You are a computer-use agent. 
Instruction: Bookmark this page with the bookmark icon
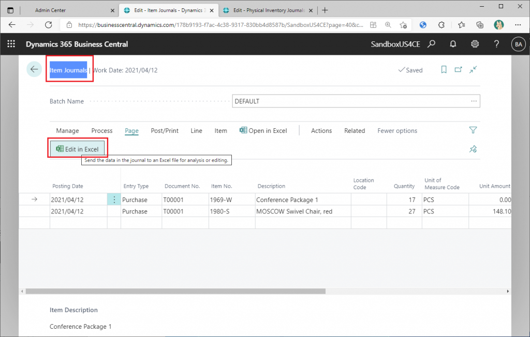[x=444, y=70]
